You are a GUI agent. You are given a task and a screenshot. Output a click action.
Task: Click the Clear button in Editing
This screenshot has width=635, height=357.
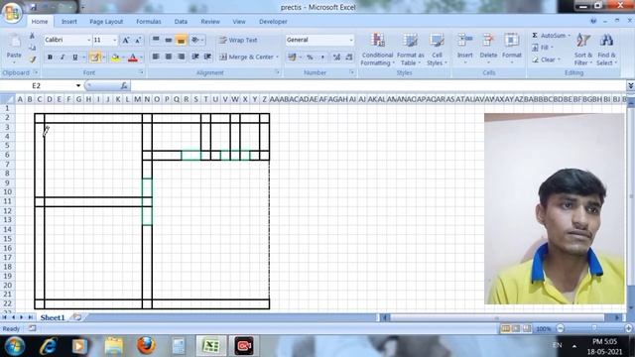click(x=547, y=59)
